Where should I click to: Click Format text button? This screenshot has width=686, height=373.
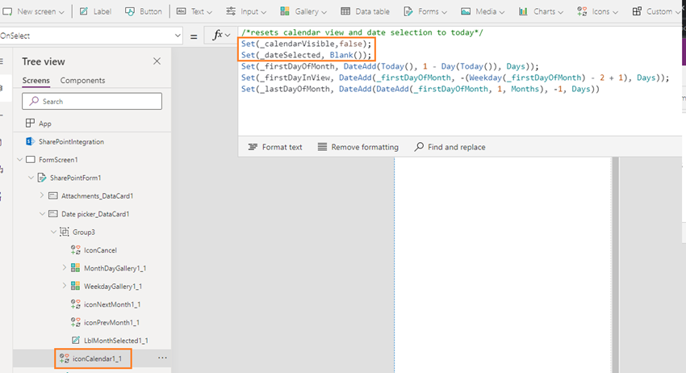[x=275, y=147]
